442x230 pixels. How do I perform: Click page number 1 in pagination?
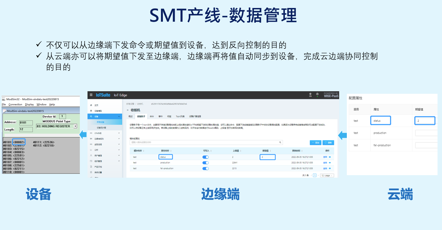click(315, 175)
